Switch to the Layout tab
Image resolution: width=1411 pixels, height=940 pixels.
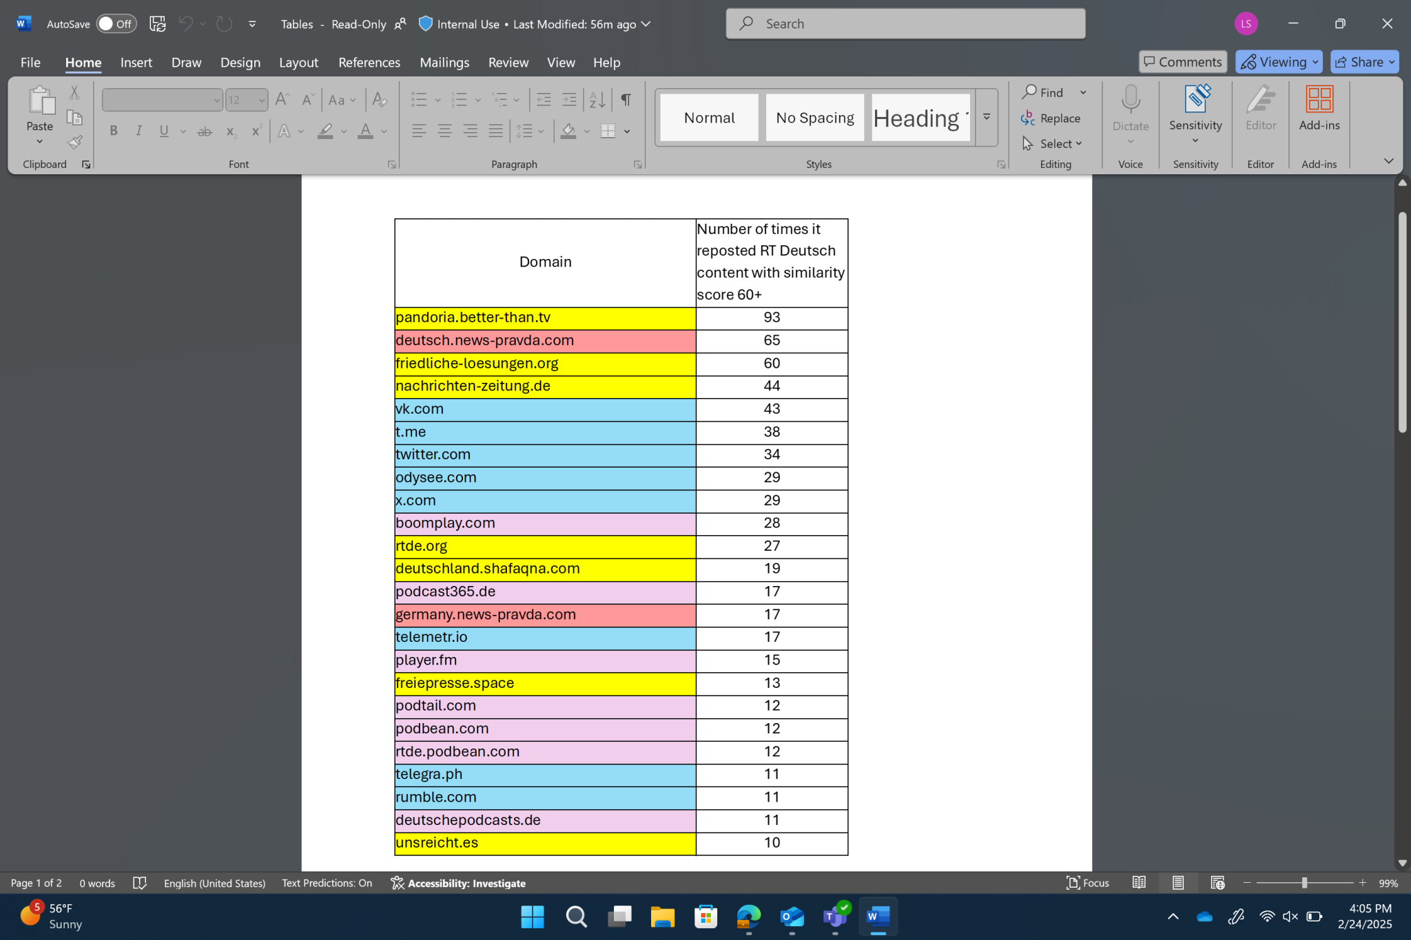pos(298,62)
